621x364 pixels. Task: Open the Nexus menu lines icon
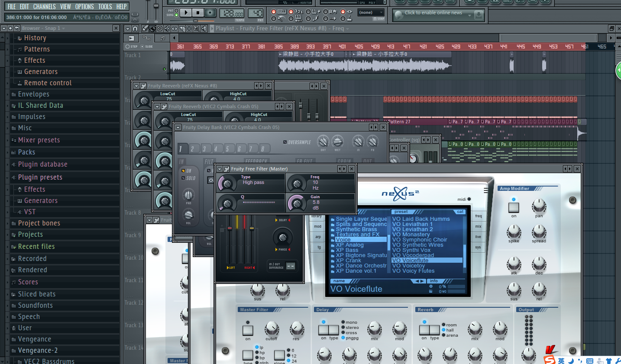486,190
